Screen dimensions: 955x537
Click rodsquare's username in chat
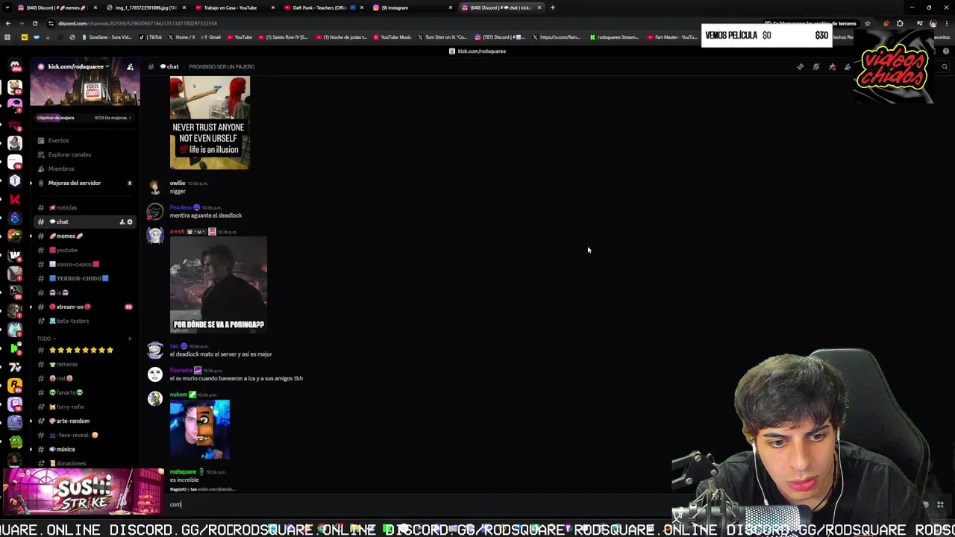coord(183,471)
